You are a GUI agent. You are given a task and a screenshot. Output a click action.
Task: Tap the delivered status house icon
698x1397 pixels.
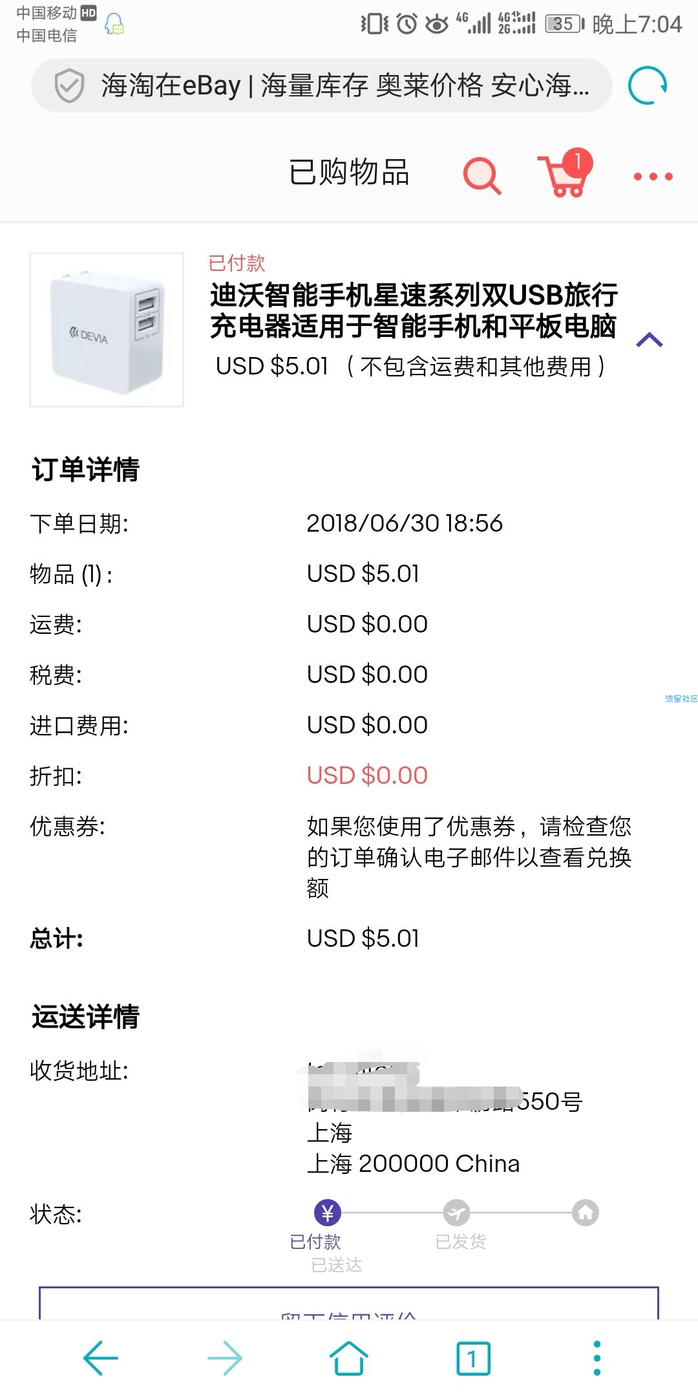pos(586,1213)
